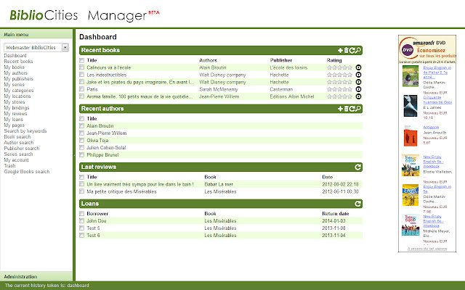
Task: Refresh the Loans panel
Action: coord(357,204)
